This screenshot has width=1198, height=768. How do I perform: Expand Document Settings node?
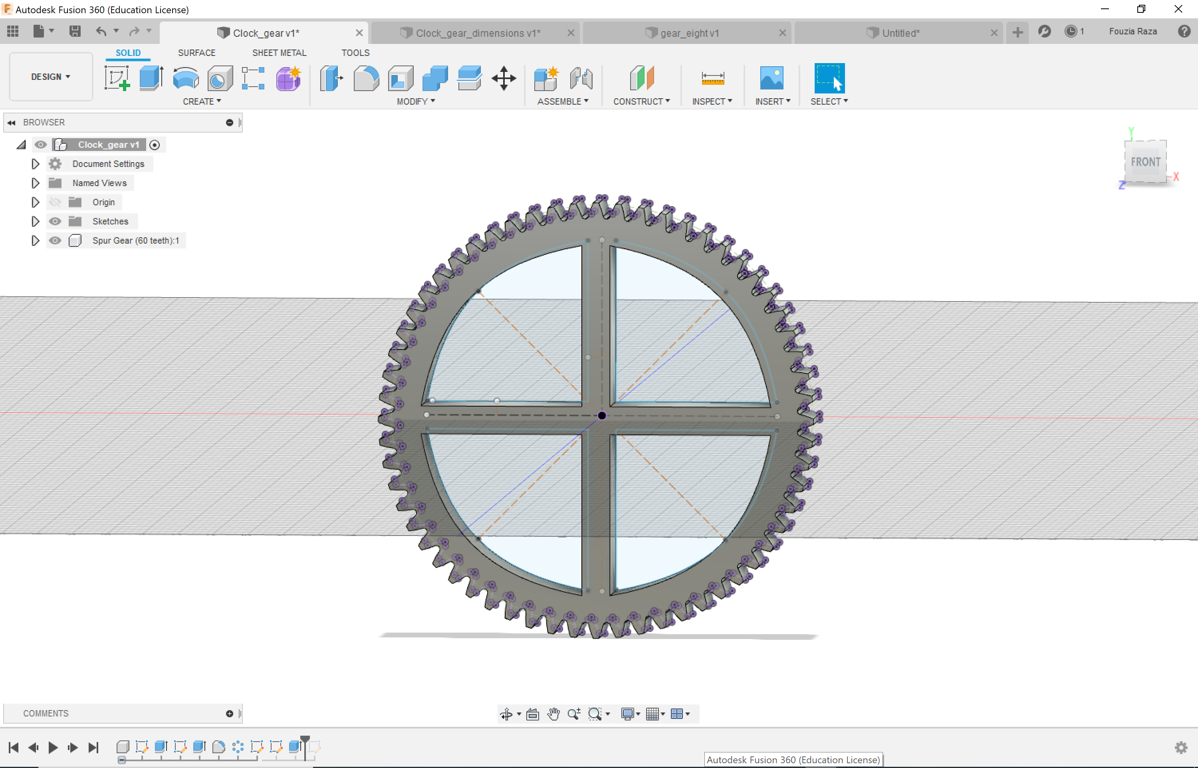pyautogui.click(x=35, y=164)
